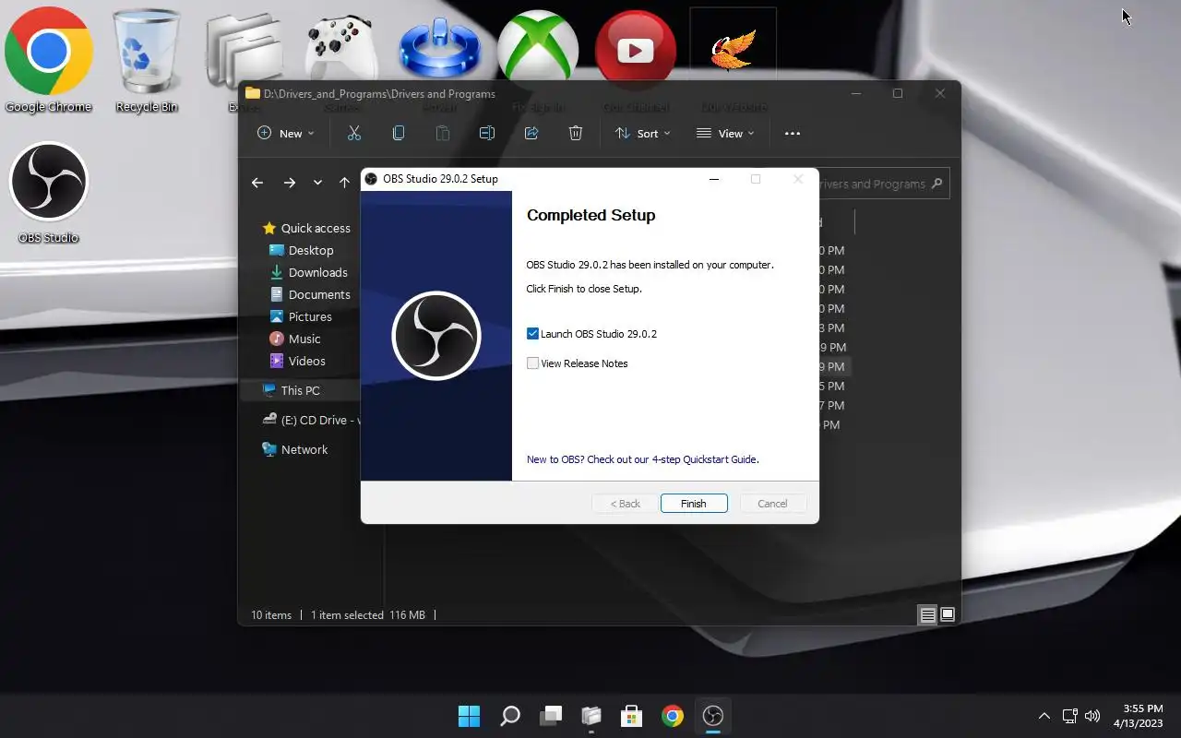Image resolution: width=1181 pixels, height=738 pixels.
Task: Select (E:) CD Drive in sidebar
Action: 310,420
